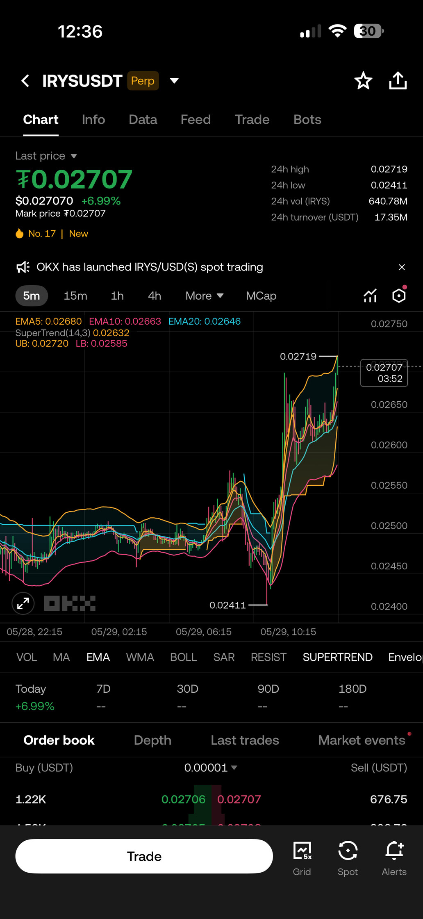Viewport: 423px width, 919px height.
Task: Read the OKX IRYS/USD(S) spot announcement
Action: coord(150,267)
